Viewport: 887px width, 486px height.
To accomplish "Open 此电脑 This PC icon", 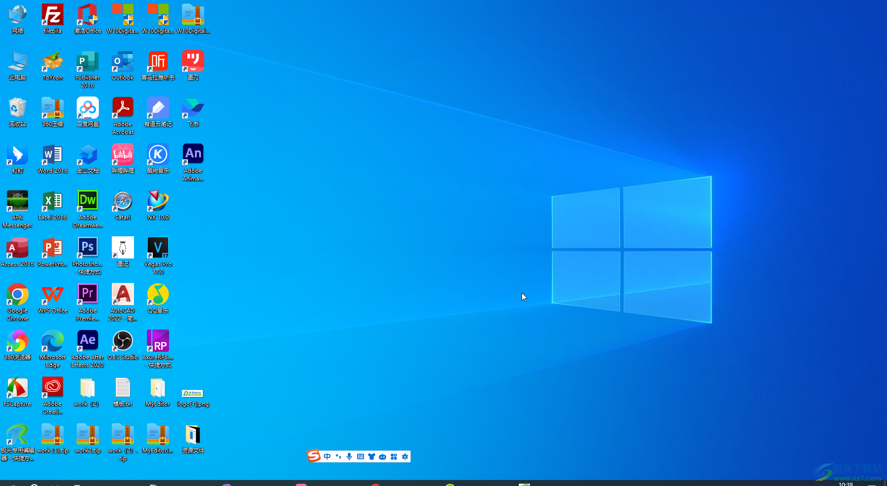I will click(x=18, y=66).
